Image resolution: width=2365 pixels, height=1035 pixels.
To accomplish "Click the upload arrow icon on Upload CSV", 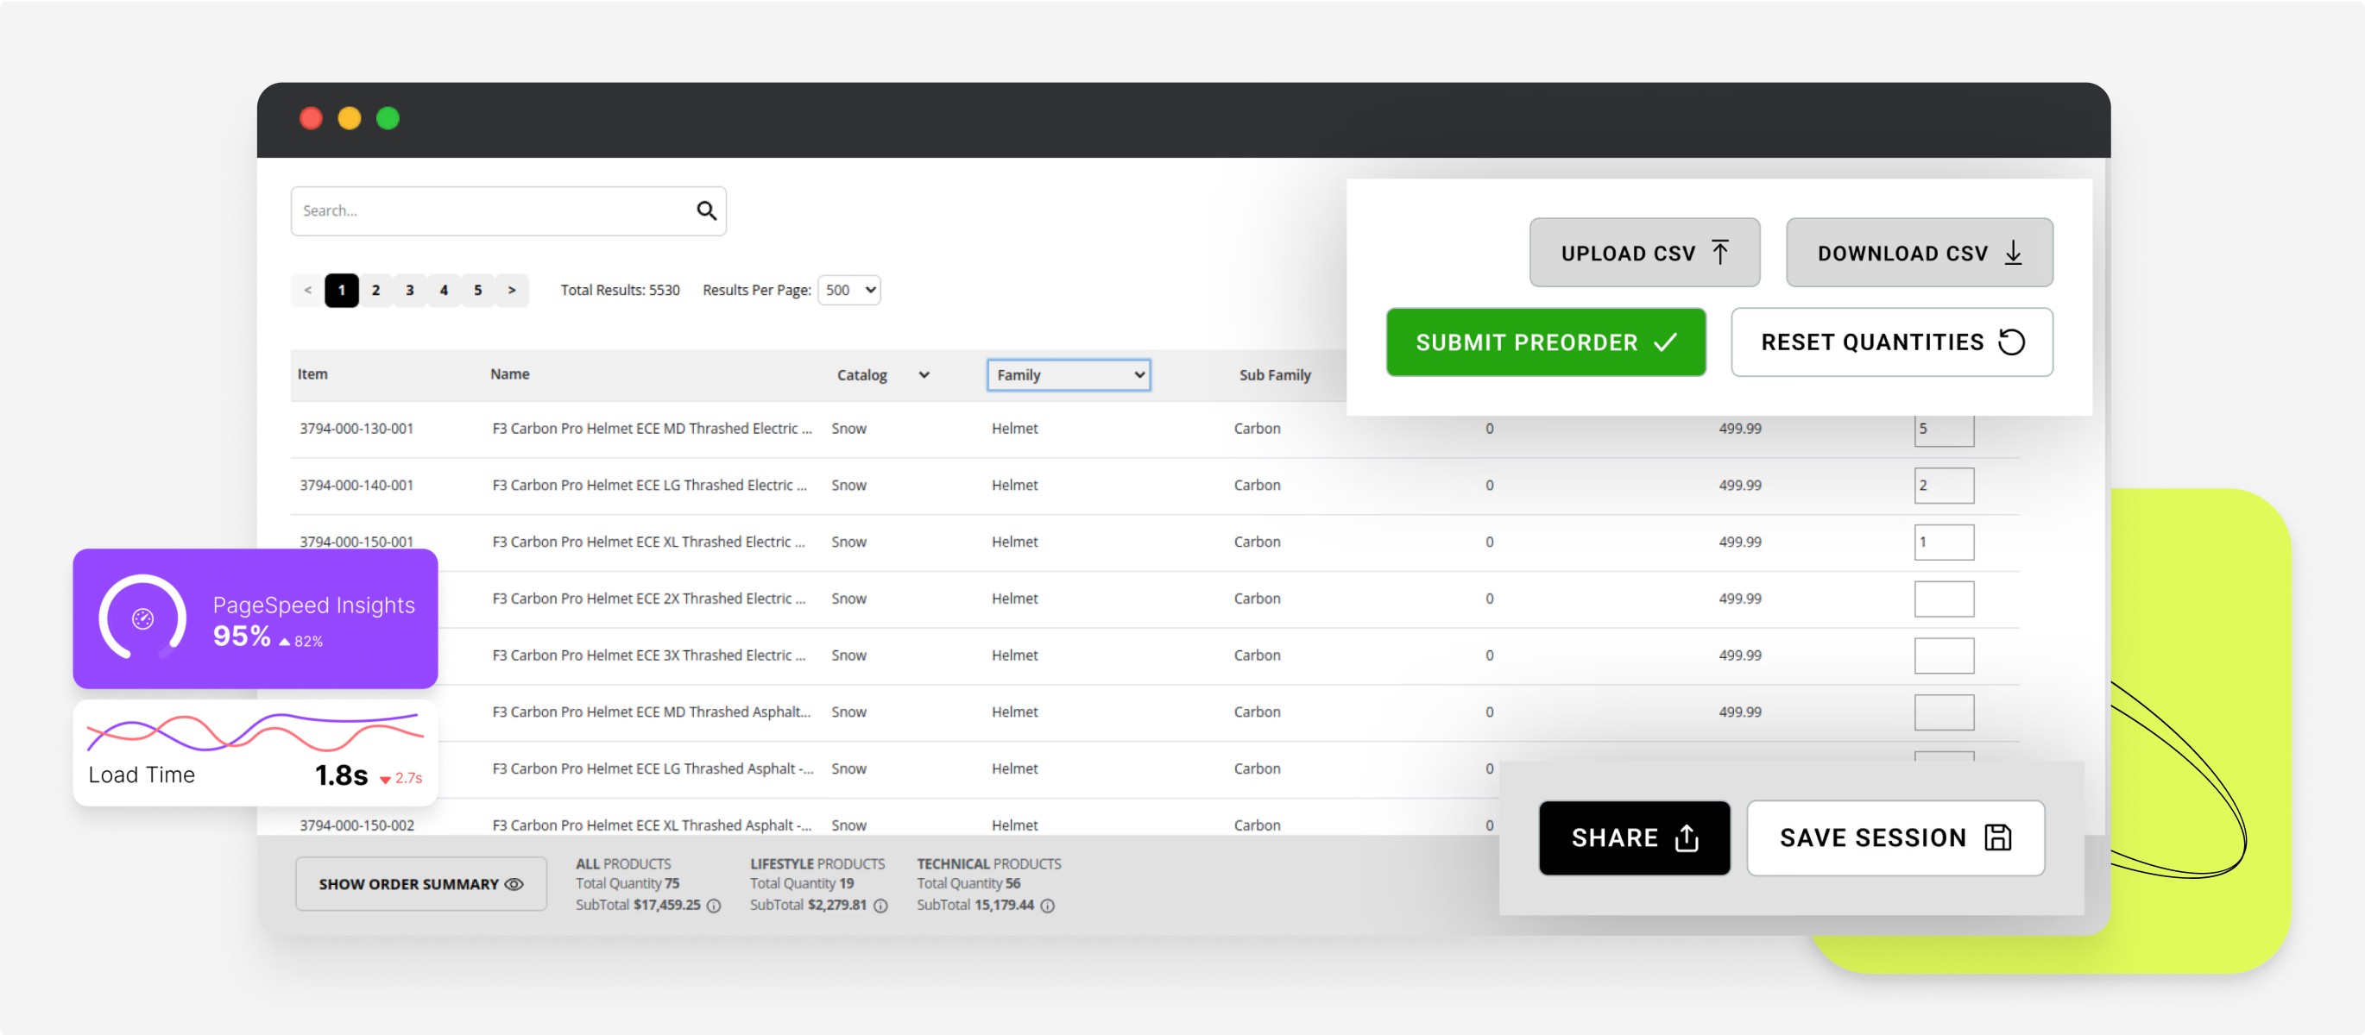I will tap(1721, 253).
